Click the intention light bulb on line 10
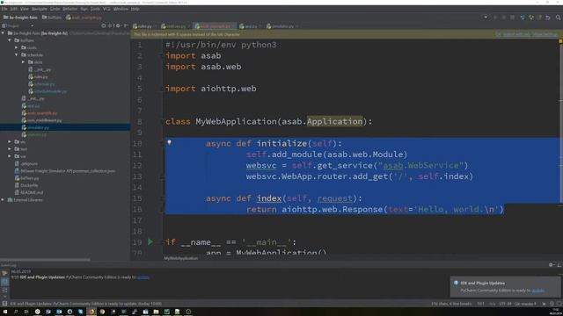Image resolution: width=563 pixels, height=316 pixels. coord(169,142)
